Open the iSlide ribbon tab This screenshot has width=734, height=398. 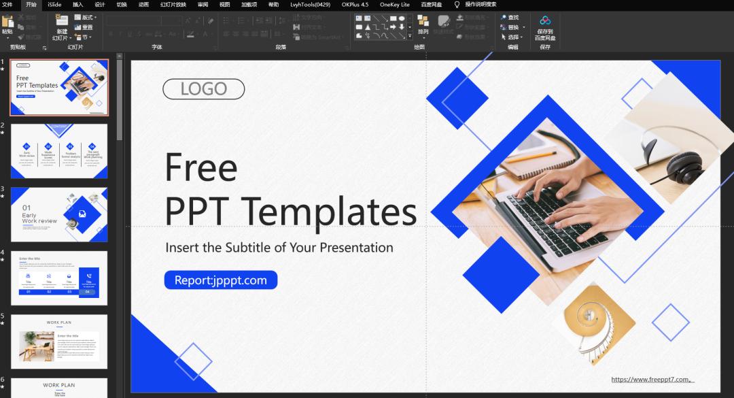[54, 4]
